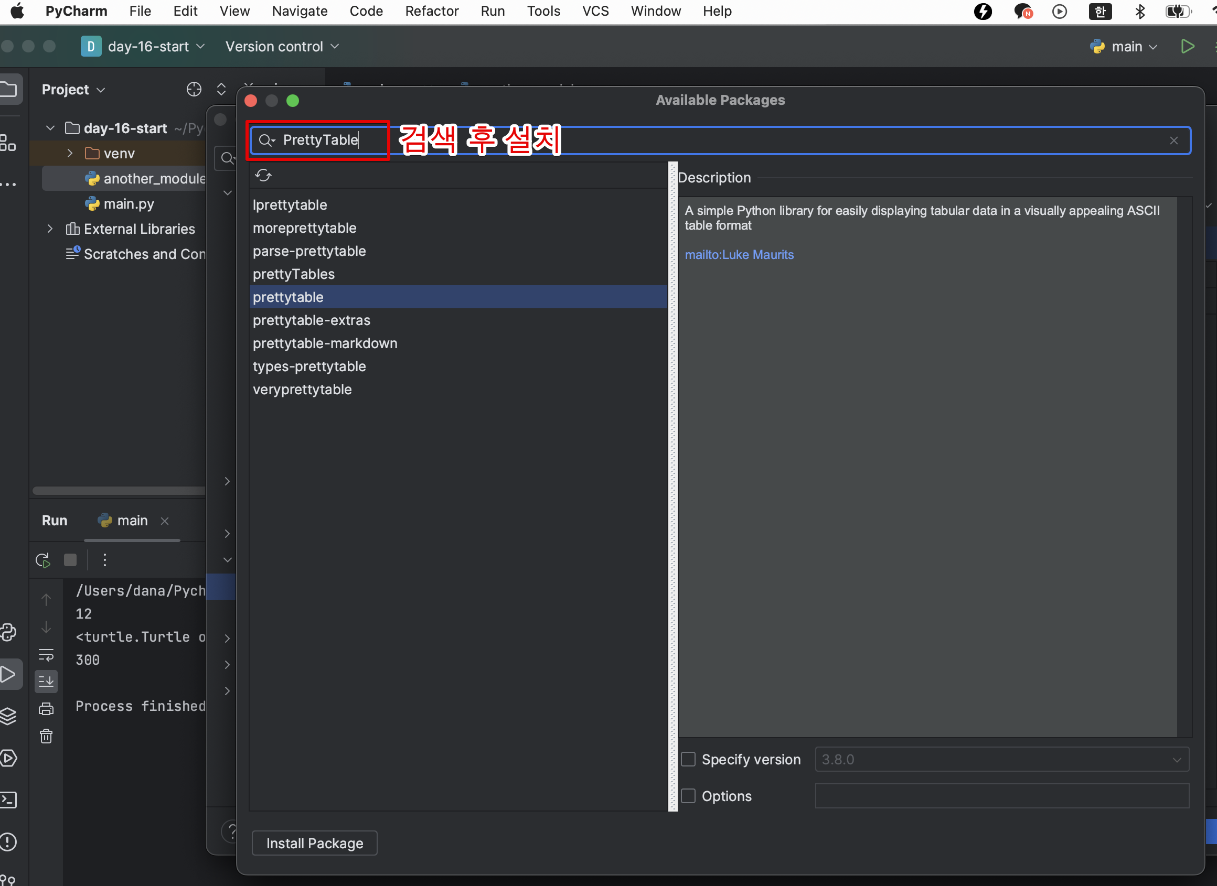
Task: Expand the venv folder
Action: [x=70, y=154]
